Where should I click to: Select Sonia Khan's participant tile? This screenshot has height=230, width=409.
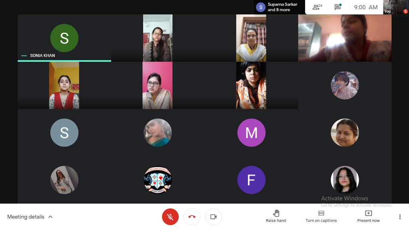[x=64, y=38]
